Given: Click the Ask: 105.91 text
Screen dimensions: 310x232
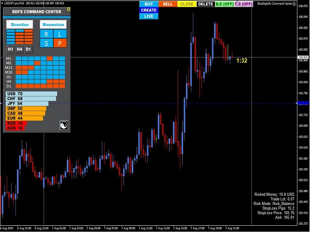Looking at the screenshot, I should point(285,217).
